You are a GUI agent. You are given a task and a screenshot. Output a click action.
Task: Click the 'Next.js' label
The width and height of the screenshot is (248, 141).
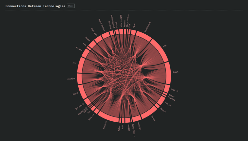coord(91,117)
